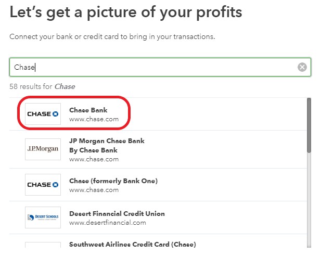Click www.chase.com under Bank One entry
The height and width of the screenshot is (256, 321).
(94, 190)
